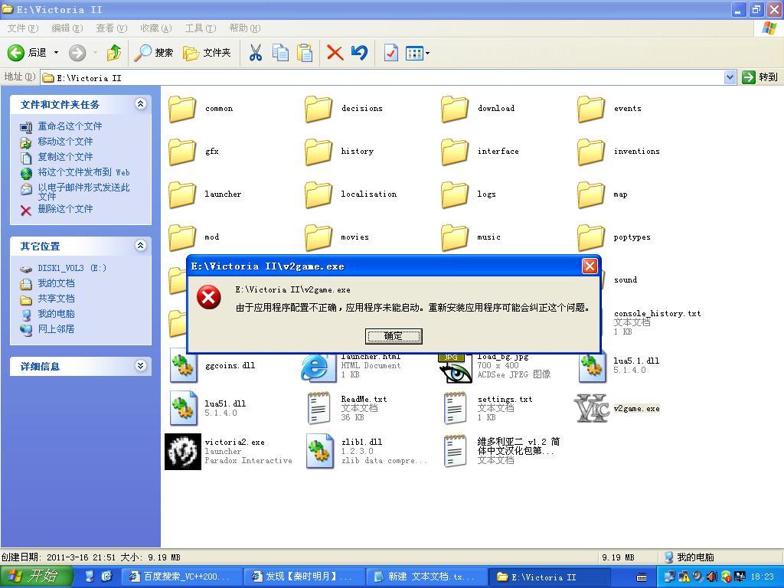784x588 pixels.
Task: Select the v2game.exe file icon
Action: [591, 408]
